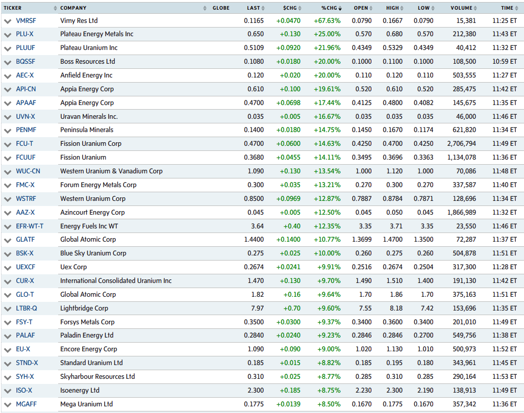Click the COMPANY column header
Viewport: 524px width, 413px height.
pos(73,8)
